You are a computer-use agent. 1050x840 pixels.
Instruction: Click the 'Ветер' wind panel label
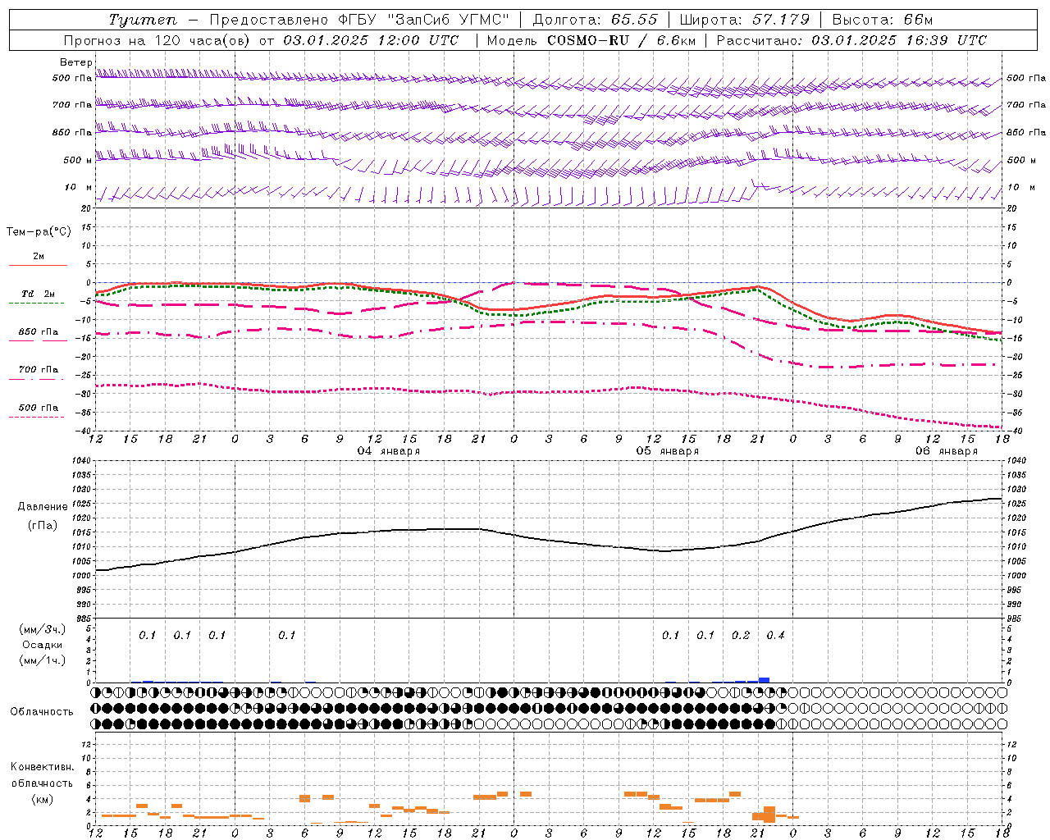(75, 62)
